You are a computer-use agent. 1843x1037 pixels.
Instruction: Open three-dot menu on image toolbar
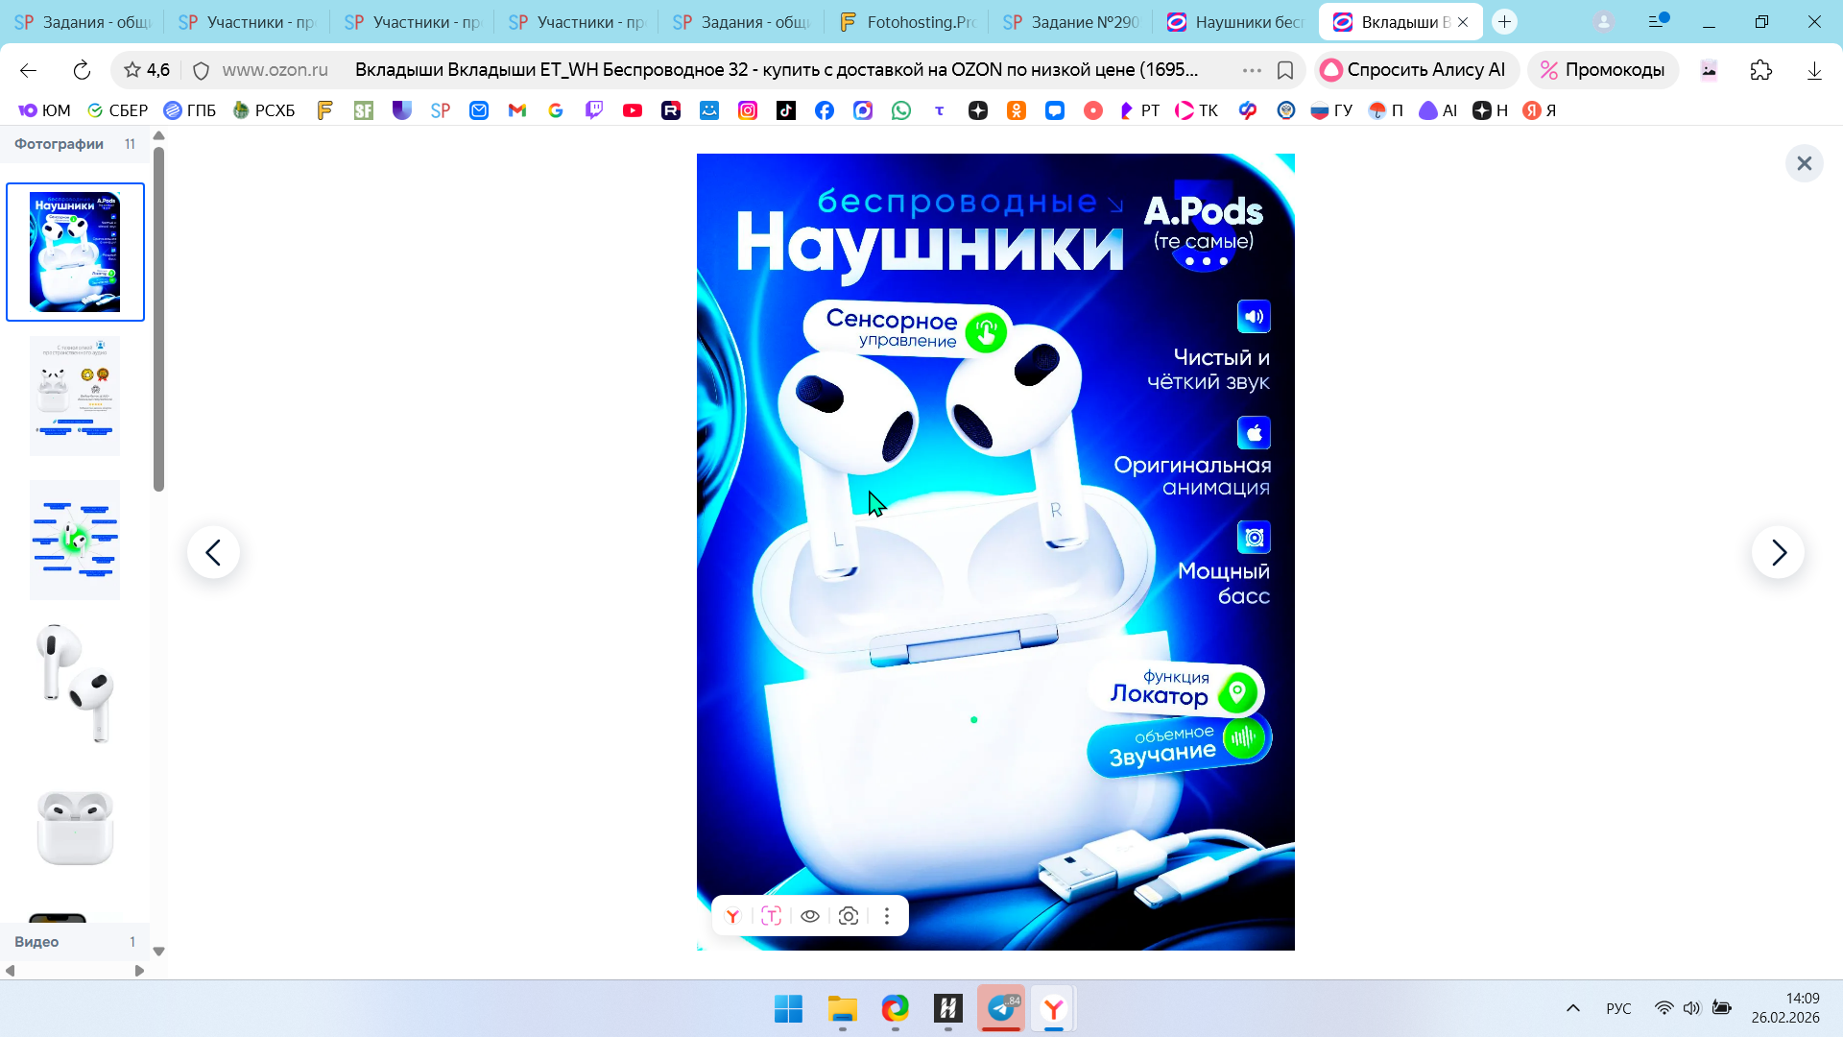887,916
